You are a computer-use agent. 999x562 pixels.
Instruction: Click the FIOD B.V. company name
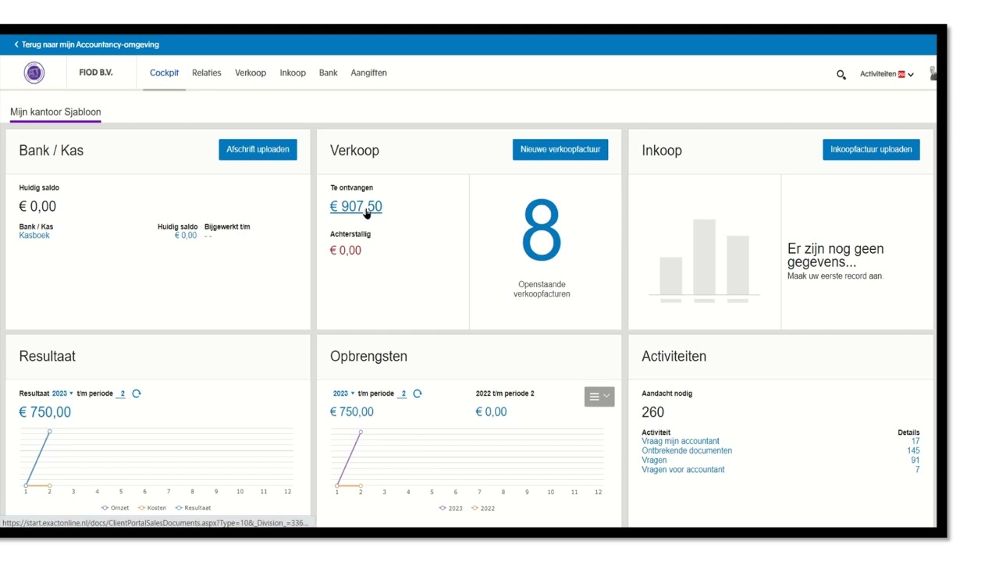point(96,73)
